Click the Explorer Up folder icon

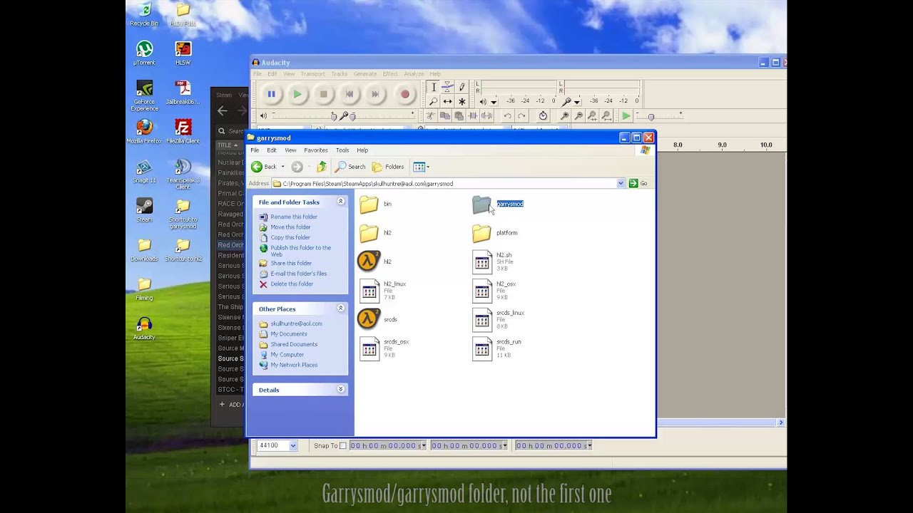pos(322,167)
